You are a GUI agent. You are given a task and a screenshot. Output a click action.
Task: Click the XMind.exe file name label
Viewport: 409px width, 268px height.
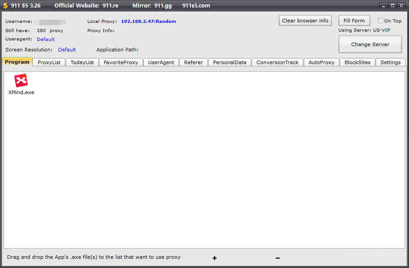tap(21, 92)
